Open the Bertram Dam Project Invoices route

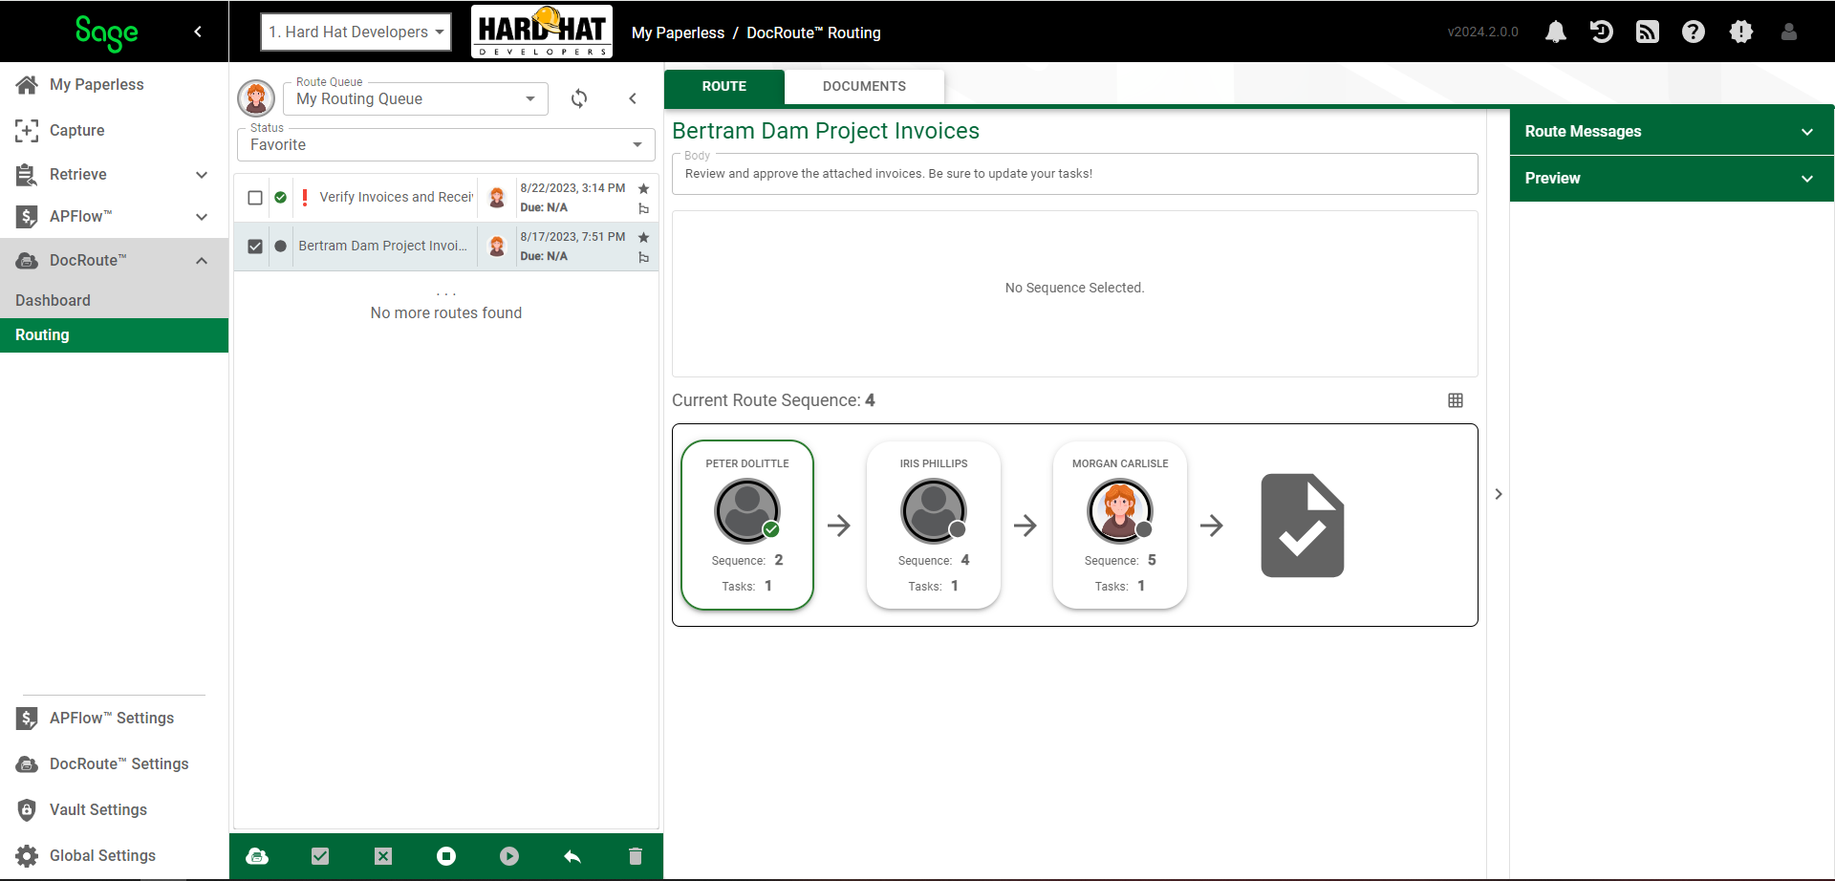pos(382,247)
